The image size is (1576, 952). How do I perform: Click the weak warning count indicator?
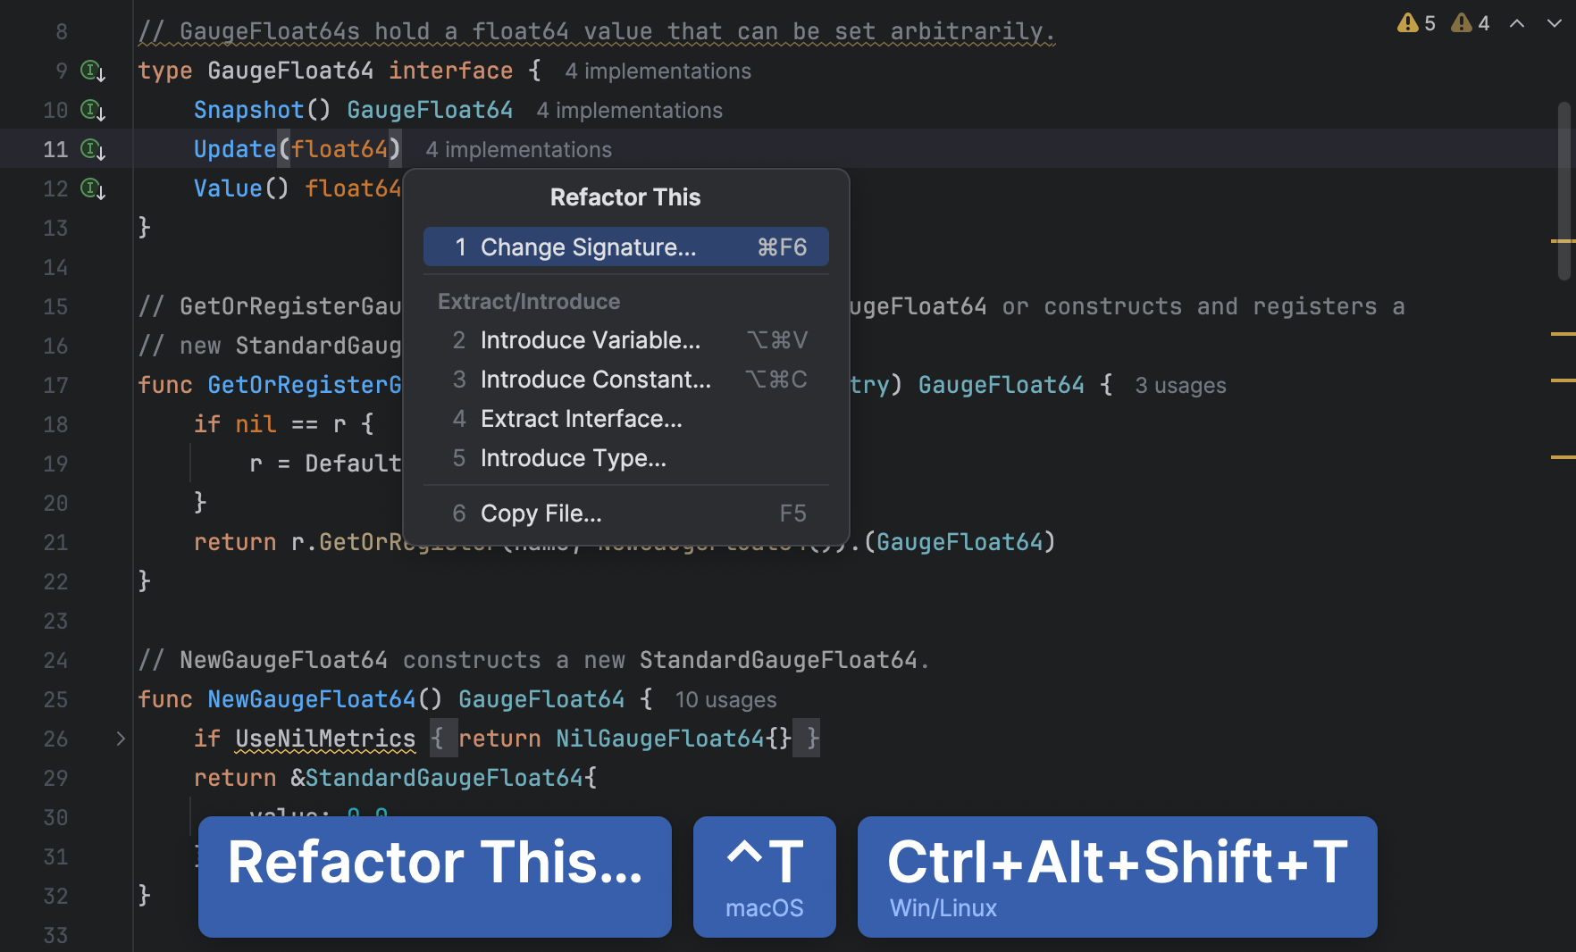[x=1470, y=23]
